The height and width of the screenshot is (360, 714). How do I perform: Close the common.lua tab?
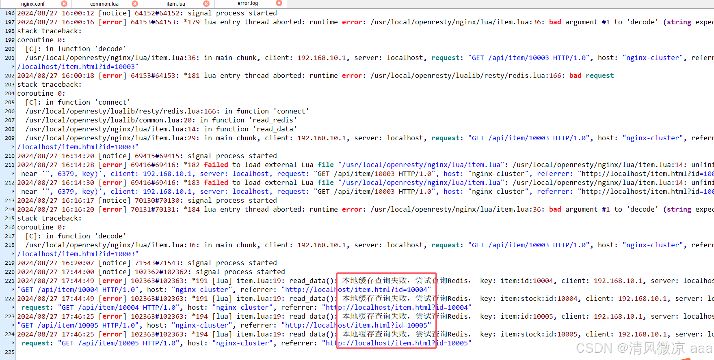(x=135, y=4)
